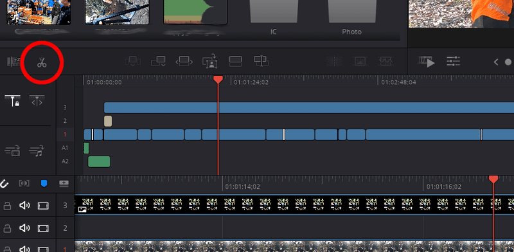Select the A1 track label

coord(65,148)
